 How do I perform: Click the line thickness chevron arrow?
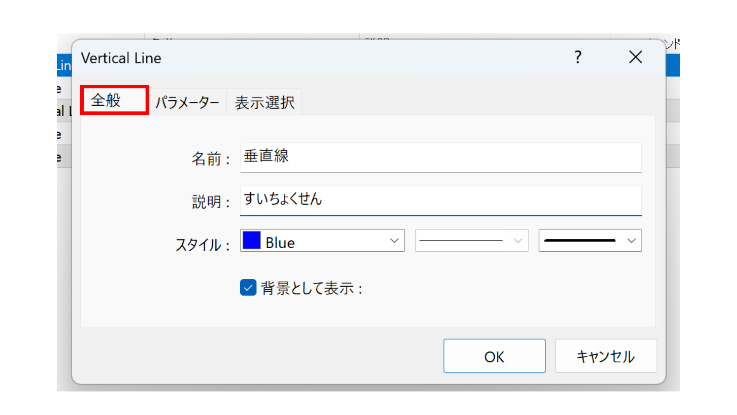point(631,241)
